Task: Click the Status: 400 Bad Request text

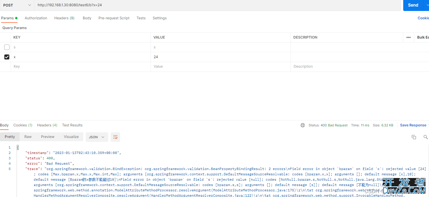Action: pos(328,125)
